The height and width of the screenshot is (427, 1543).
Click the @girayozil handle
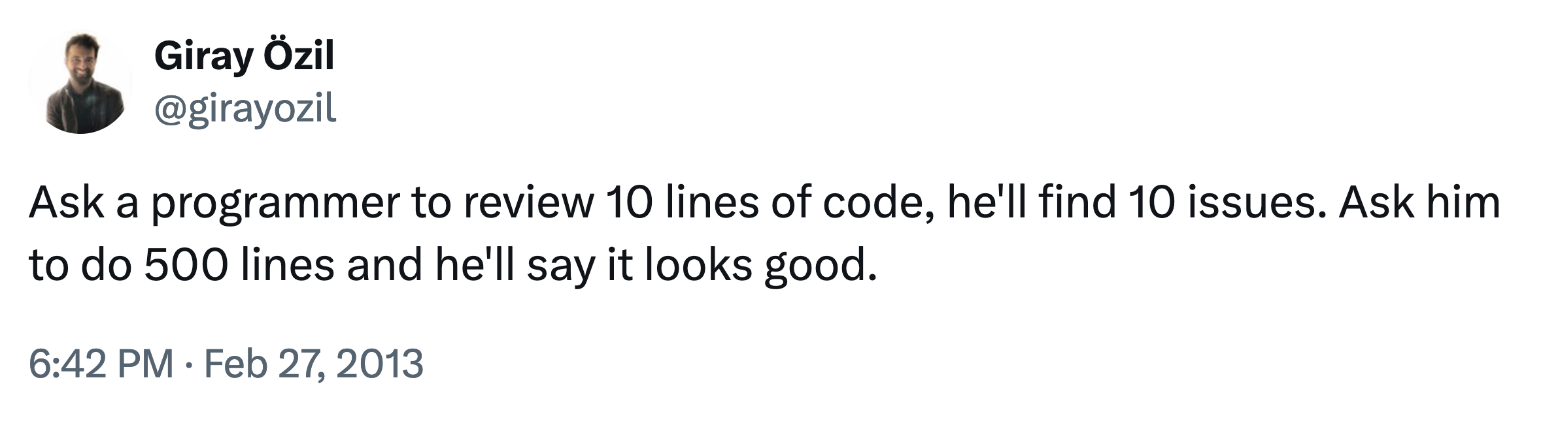(245, 108)
